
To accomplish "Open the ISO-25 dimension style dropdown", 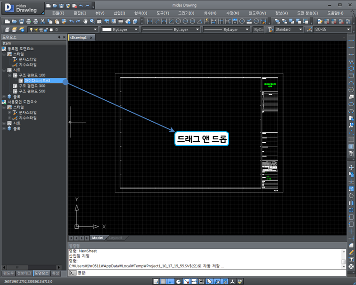I will (x=348, y=30).
